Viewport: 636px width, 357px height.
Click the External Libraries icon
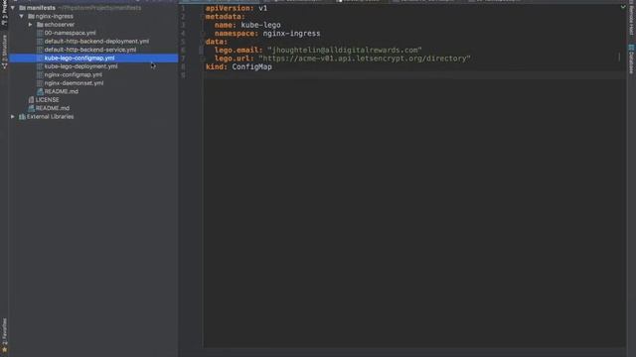click(22, 117)
